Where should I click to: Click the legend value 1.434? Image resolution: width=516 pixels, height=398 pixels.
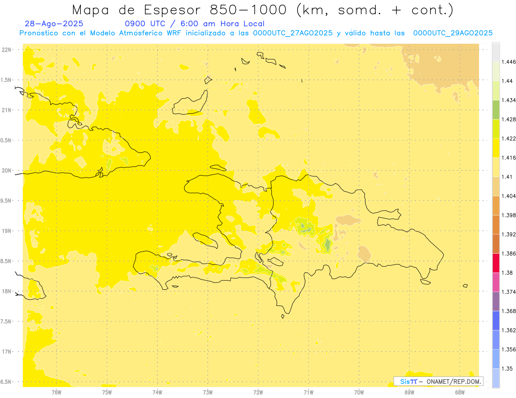pyautogui.click(x=508, y=100)
